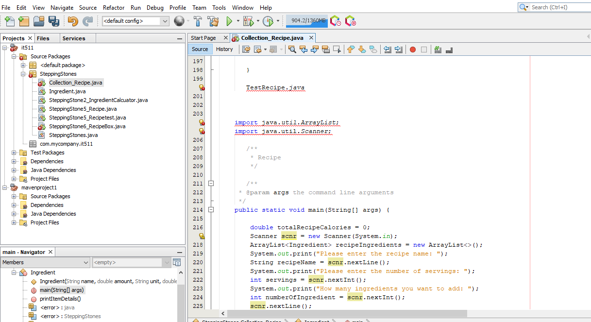Select the Clean and Build Project icon
Viewport: 591px width, 322px height.
213,21
